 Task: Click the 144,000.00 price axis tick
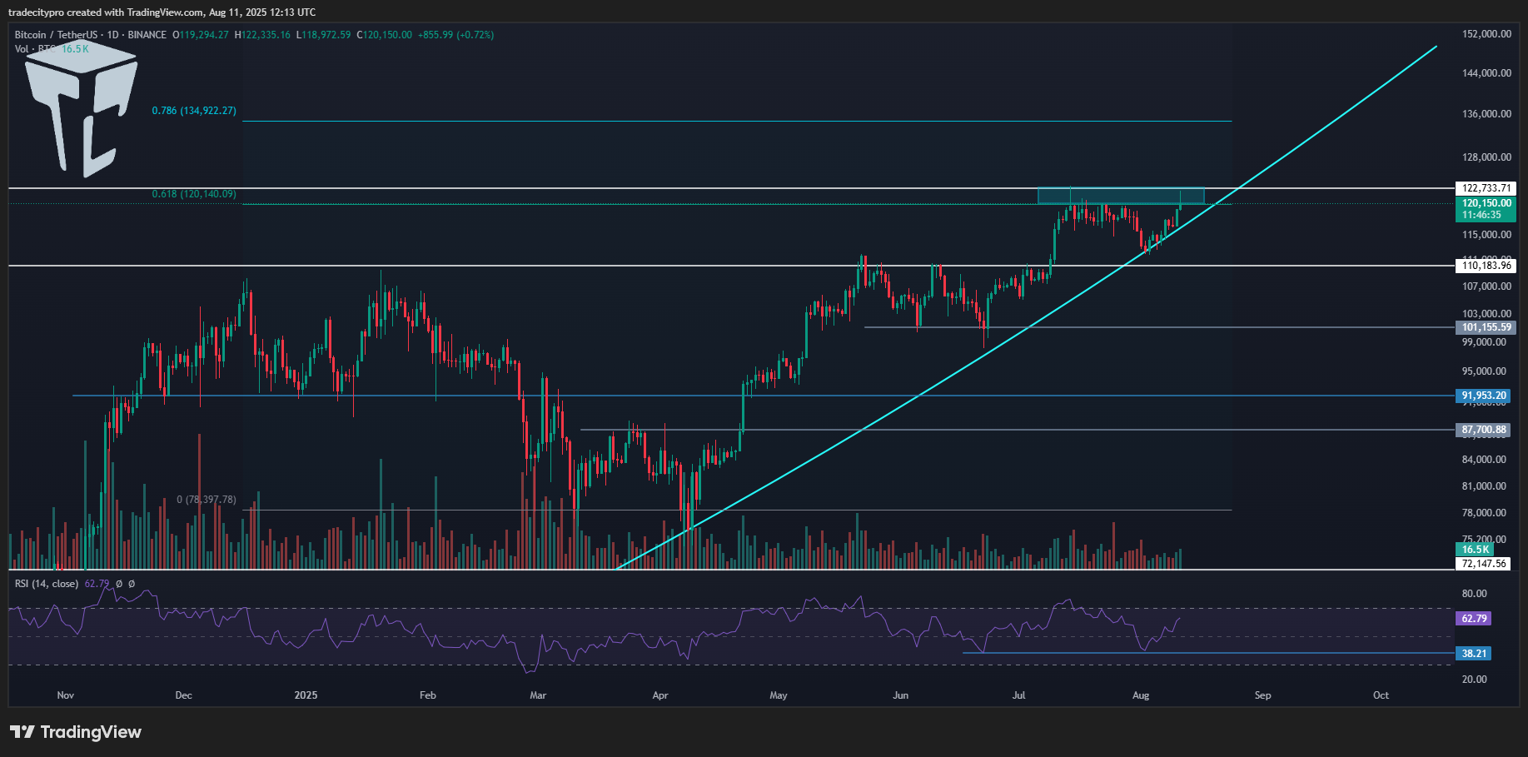1486,73
